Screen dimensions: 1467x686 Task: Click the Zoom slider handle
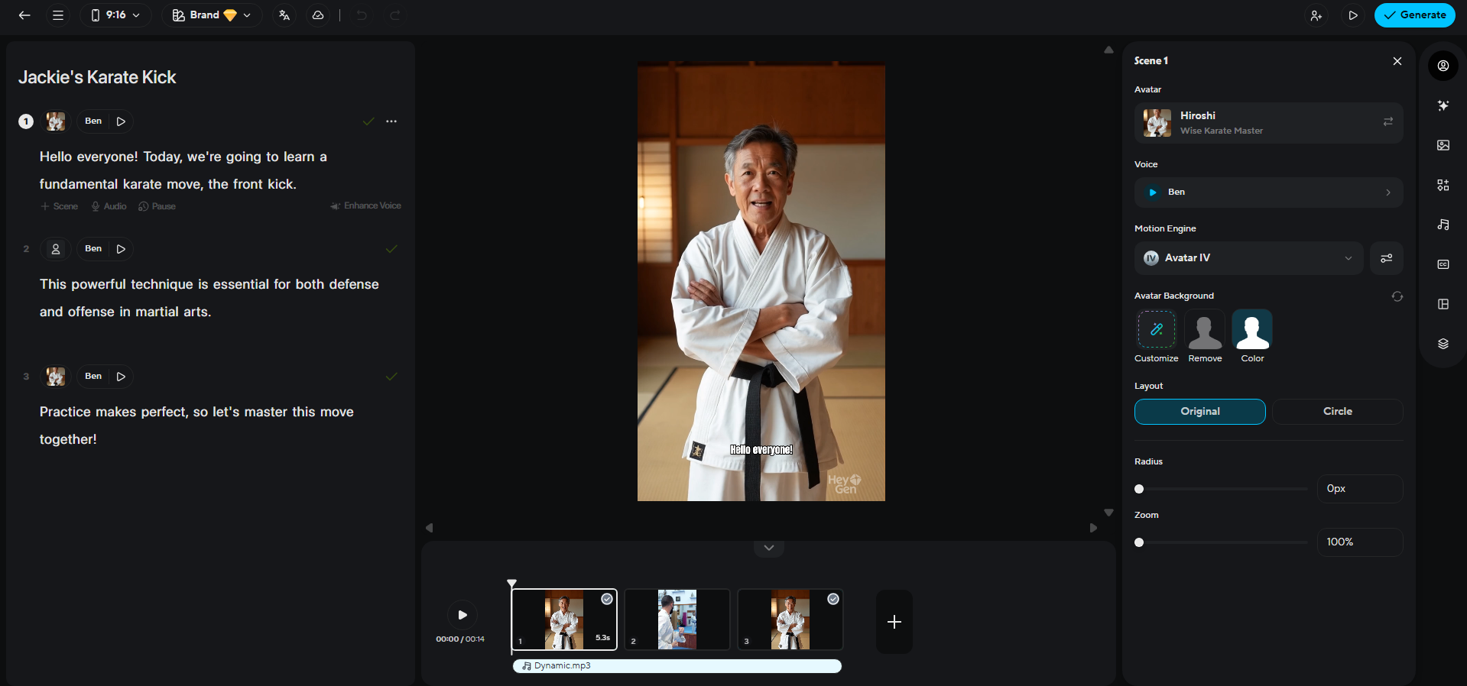tap(1139, 542)
